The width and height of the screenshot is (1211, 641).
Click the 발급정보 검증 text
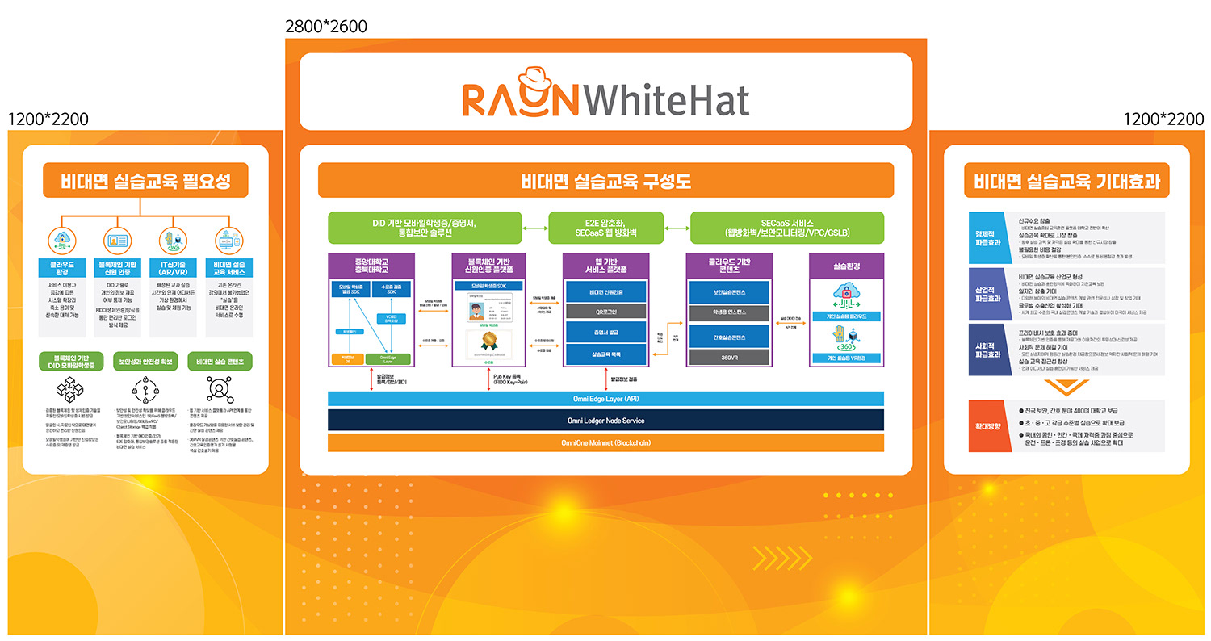point(624,378)
